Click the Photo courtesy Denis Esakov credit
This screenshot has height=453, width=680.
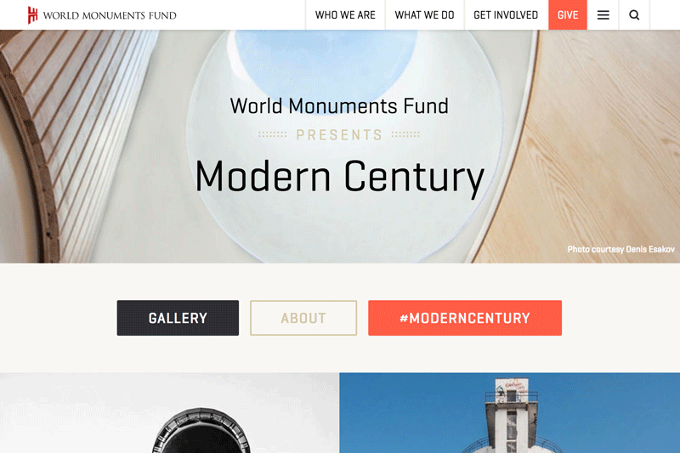pos(621,249)
